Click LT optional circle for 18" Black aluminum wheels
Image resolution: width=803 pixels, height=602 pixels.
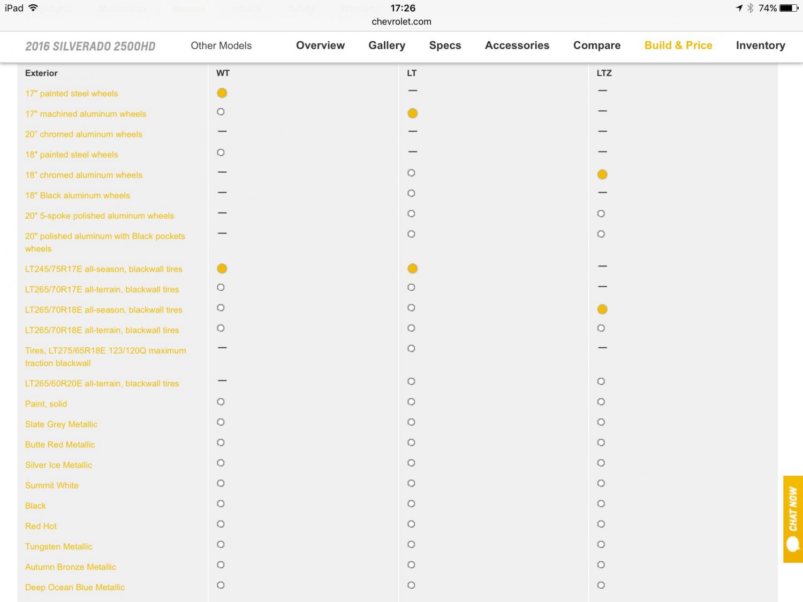tap(411, 193)
